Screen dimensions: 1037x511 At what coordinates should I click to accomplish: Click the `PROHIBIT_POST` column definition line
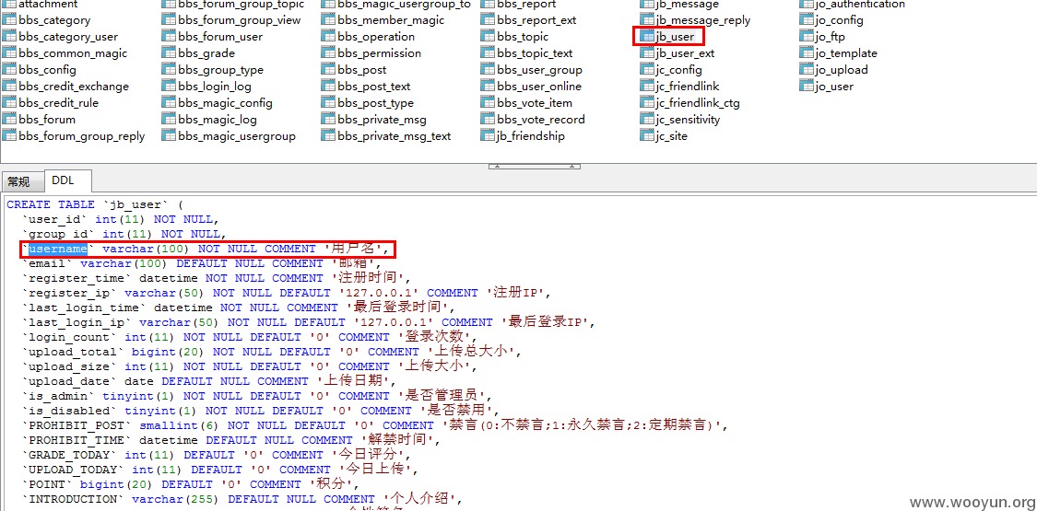click(375, 425)
